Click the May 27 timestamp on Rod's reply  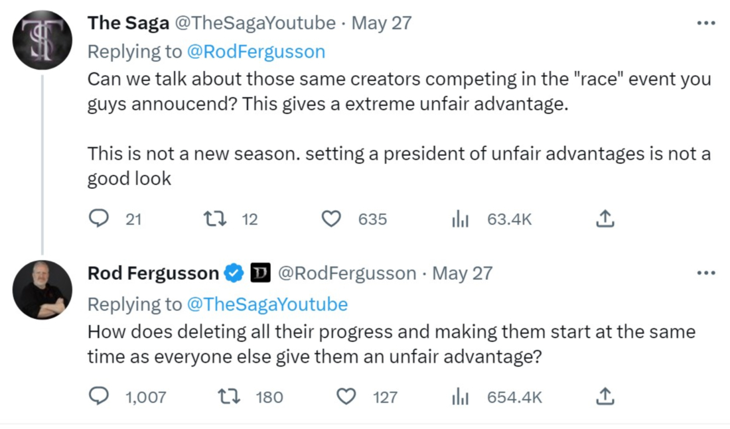pyautogui.click(x=462, y=273)
